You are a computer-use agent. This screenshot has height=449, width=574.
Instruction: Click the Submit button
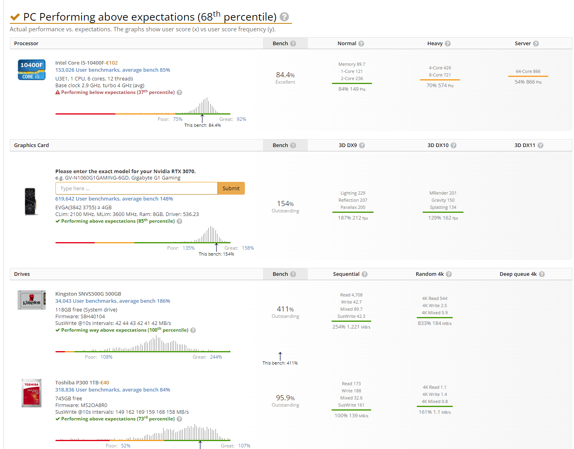click(231, 188)
